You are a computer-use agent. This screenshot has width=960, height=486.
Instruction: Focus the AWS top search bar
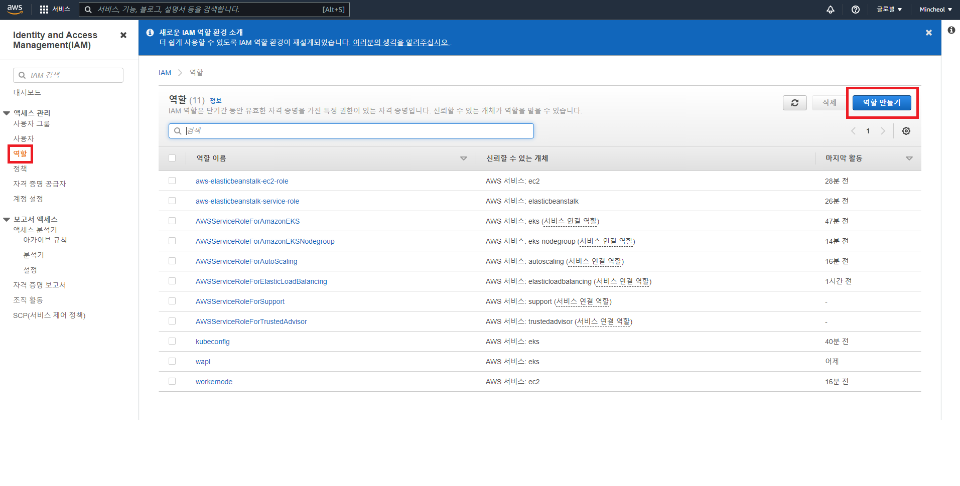214,10
